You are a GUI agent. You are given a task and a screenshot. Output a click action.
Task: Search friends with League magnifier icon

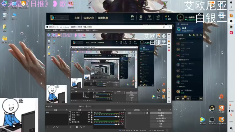click(x=201, y=35)
